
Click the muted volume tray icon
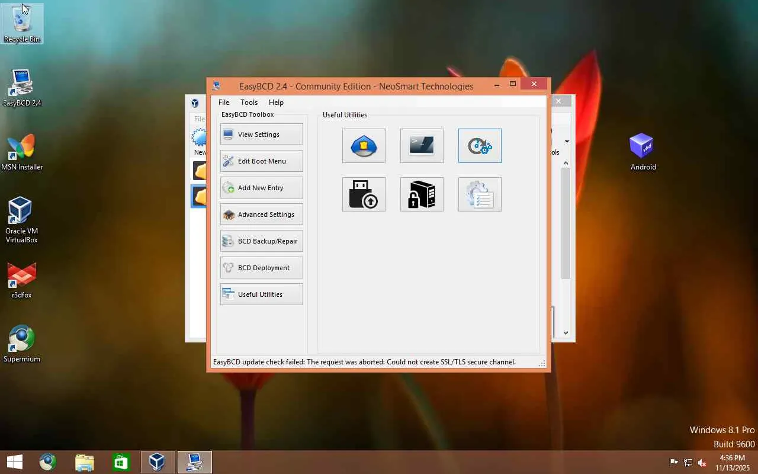702,463
